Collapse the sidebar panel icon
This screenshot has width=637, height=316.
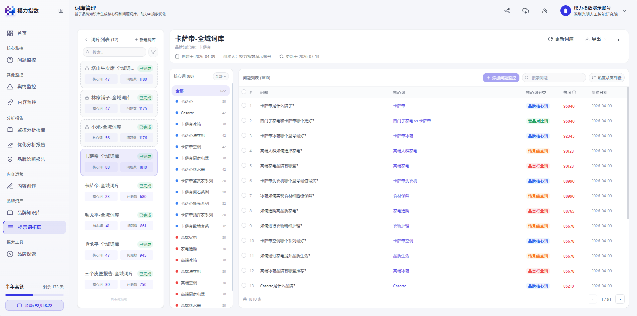coord(61,11)
